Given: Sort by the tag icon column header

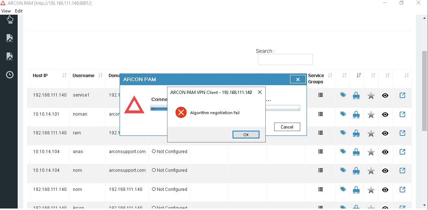Looking at the screenshot, I should (x=344, y=75).
